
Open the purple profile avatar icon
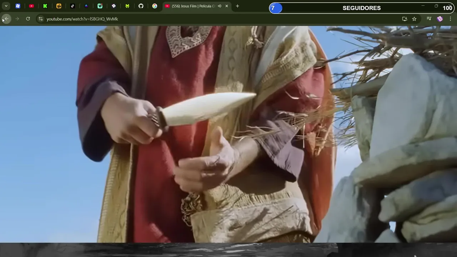coord(440,19)
